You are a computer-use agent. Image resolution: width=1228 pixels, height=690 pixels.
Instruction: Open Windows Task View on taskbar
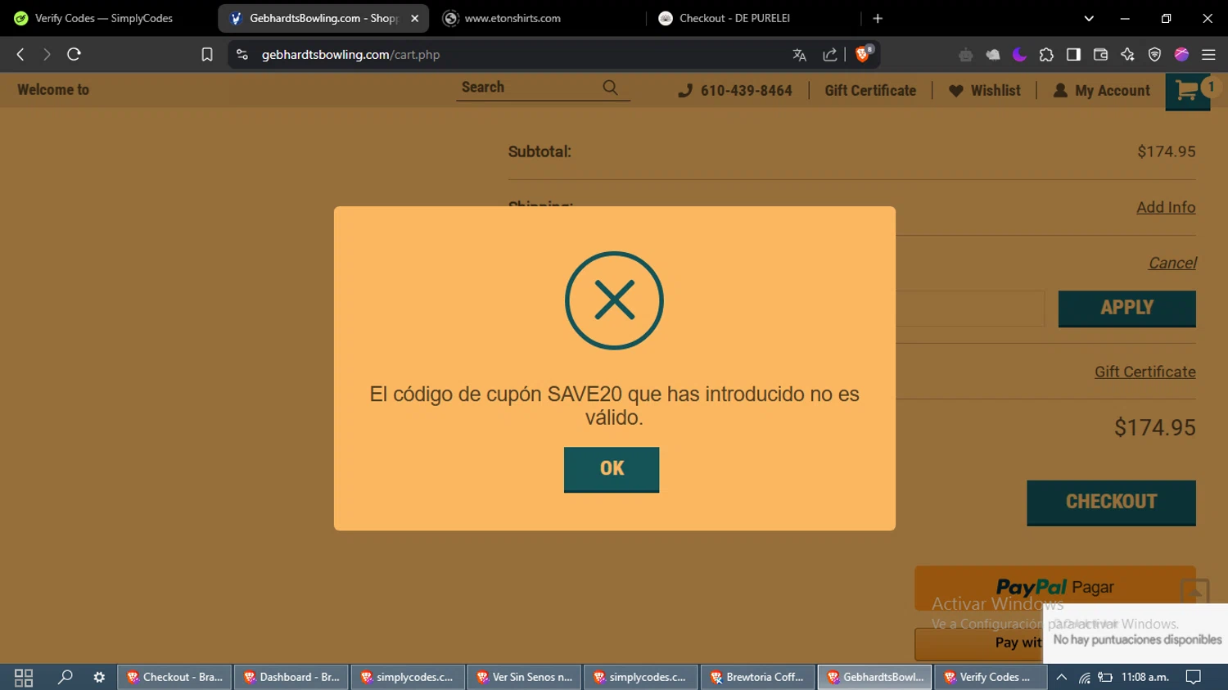coord(24,677)
